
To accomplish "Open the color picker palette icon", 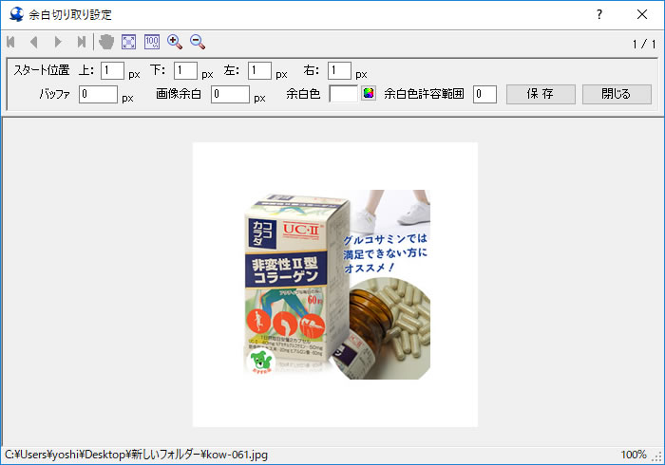I will (x=369, y=93).
